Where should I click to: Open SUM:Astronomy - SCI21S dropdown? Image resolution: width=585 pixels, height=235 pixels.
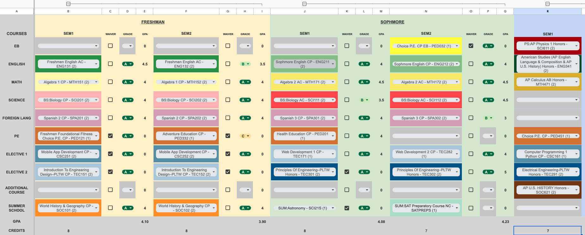[304, 208]
